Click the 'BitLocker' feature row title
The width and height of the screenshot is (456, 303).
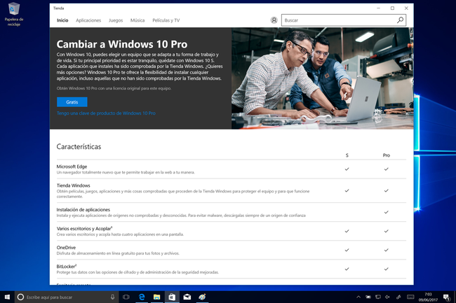pos(67,266)
